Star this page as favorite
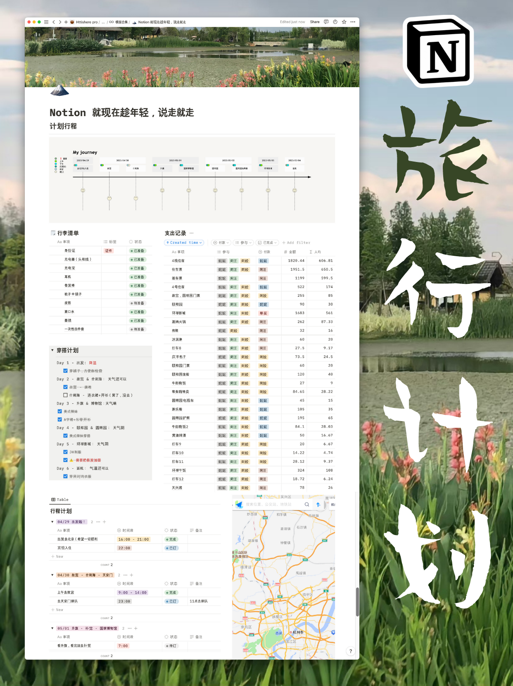The width and height of the screenshot is (513, 686). [x=344, y=22]
